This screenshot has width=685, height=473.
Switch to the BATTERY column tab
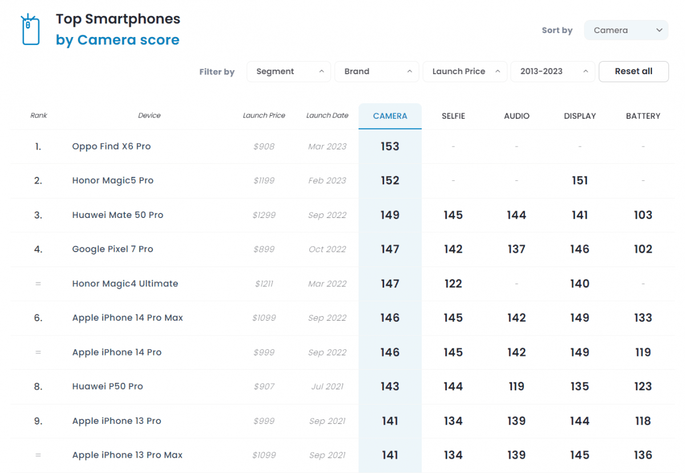[643, 116]
